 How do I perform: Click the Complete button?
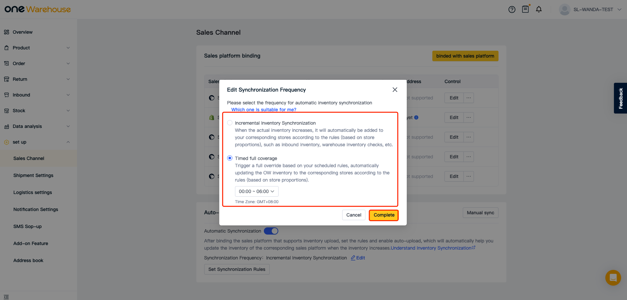click(x=384, y=215)
